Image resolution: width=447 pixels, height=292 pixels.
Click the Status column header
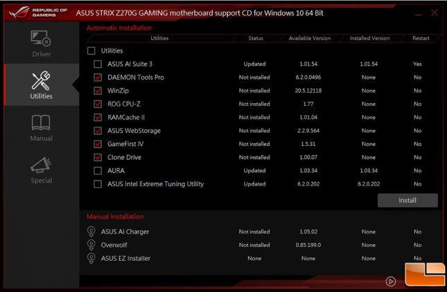point(256,38)
